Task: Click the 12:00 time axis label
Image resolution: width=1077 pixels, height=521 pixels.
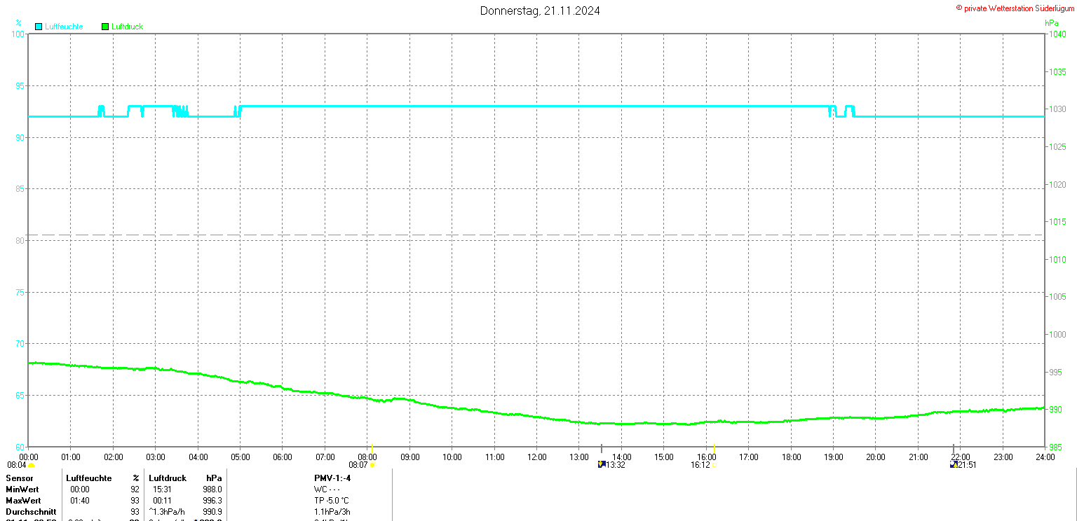Action: point(537,457)
